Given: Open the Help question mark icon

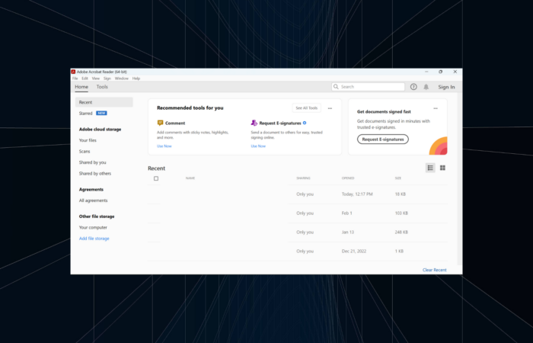Looking at the screenshot, I should click(x=413, y=87).
